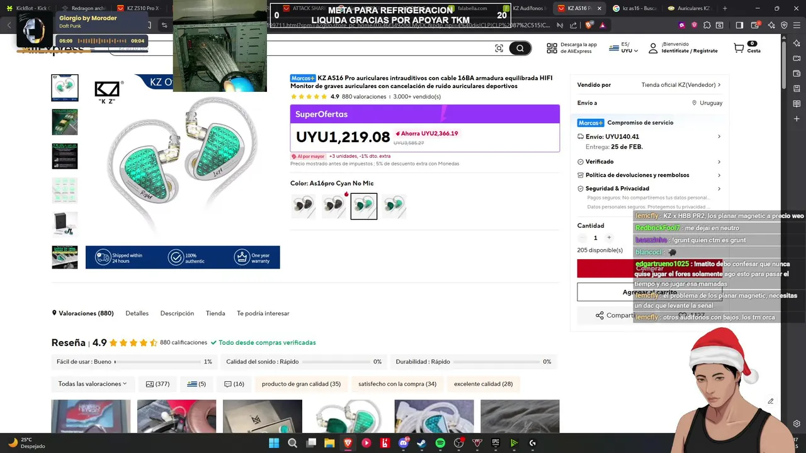The image size is (806, 453).
Task: Click the share icon in the address bar
Action: (x=573, y=25)
